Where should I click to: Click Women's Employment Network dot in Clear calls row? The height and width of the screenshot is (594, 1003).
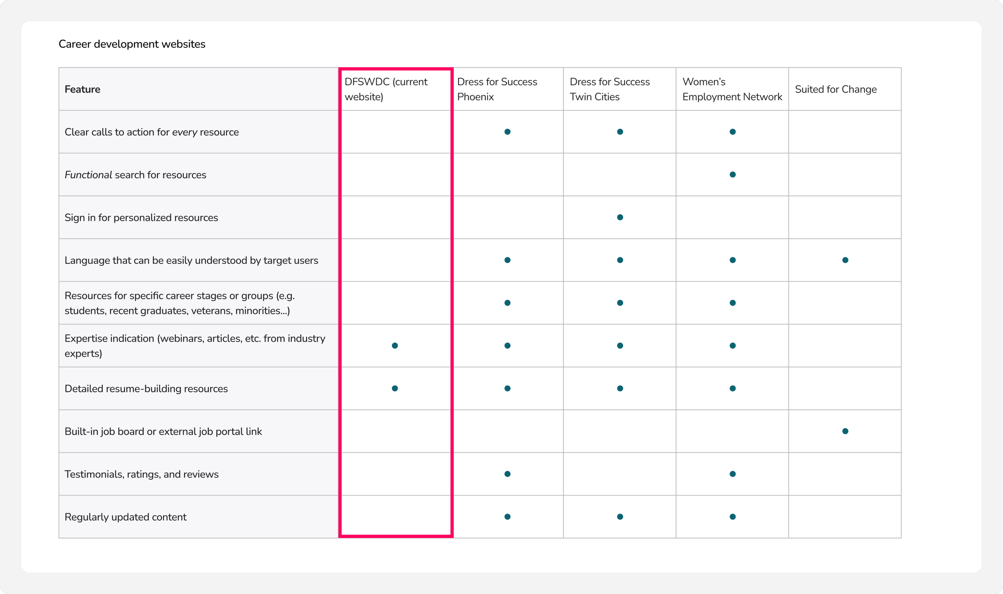coord(733,132)
